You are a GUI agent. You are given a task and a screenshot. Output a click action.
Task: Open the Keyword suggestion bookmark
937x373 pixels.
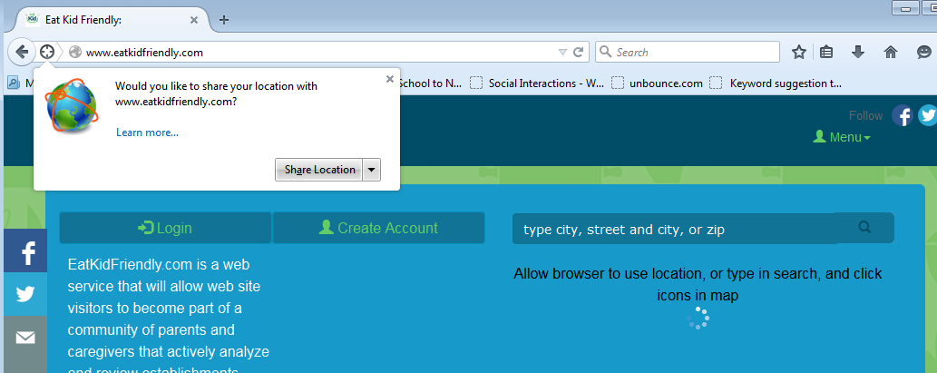tap(776, 83)
